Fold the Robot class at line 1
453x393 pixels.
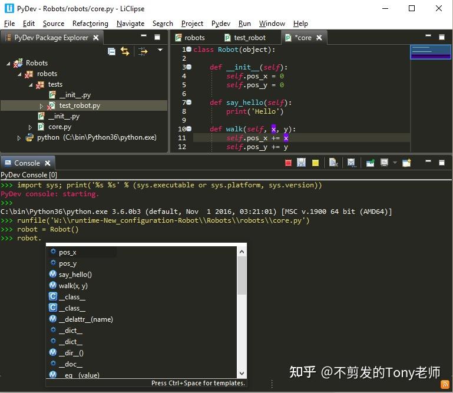click(x=189, y=49)
